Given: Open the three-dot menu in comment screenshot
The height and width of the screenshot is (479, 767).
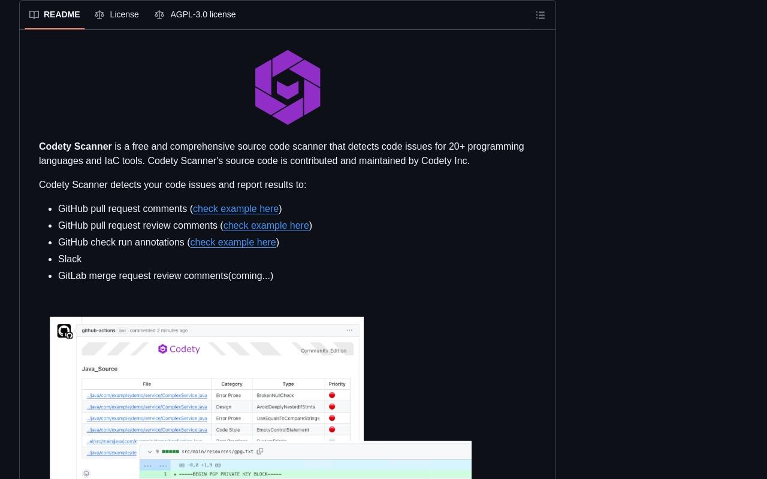Looking at the screenshot, I should (x=349, y=330).
